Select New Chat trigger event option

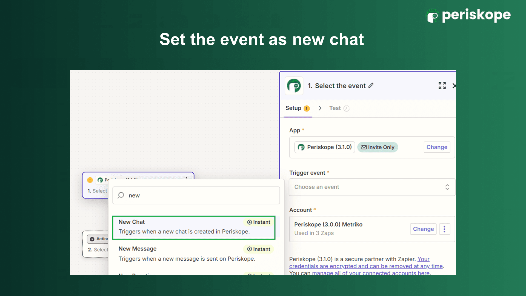tap(194, 227)
